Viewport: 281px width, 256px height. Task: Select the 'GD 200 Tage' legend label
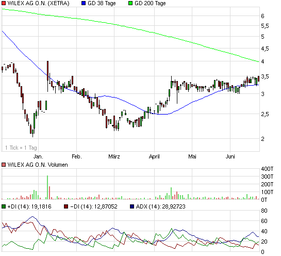pos(150,3)
